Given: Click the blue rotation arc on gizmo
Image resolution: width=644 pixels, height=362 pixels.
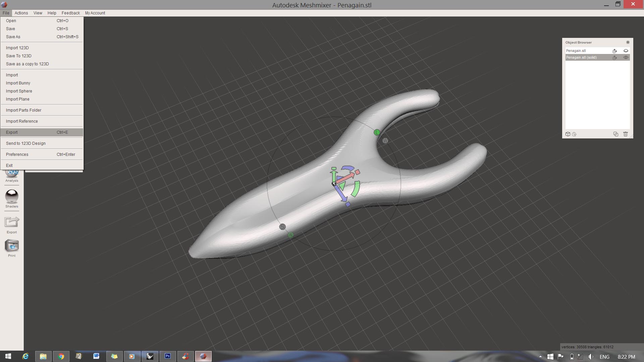Looking at the screenshot, I should click(x=348, y=169).
